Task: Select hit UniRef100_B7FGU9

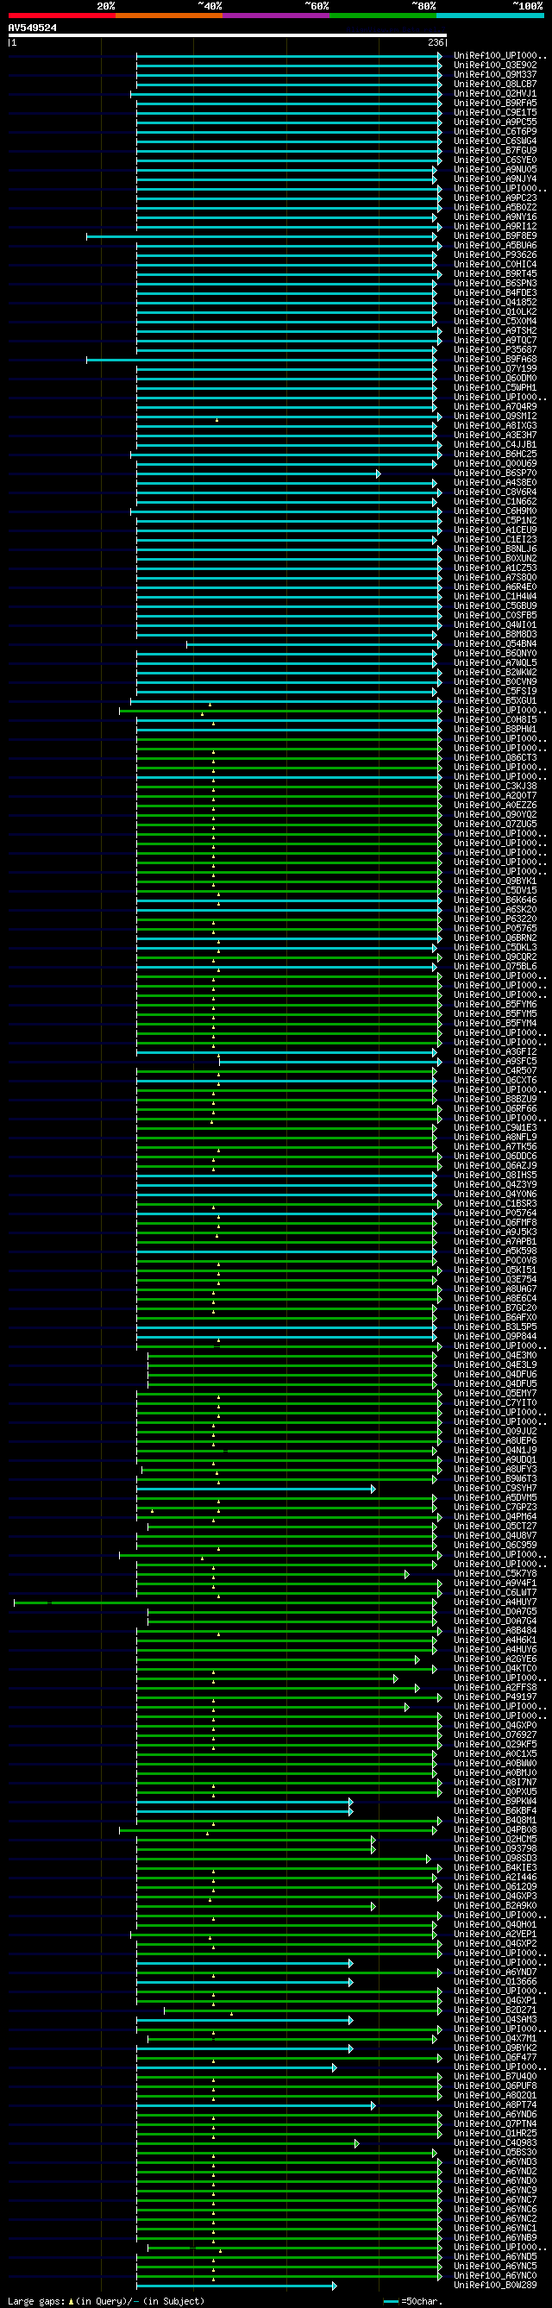Action: coord(496,151)
